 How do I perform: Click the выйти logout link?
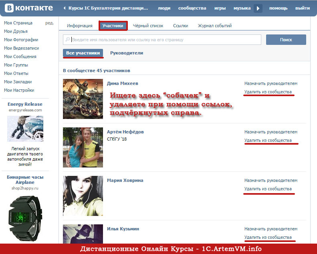302,8
